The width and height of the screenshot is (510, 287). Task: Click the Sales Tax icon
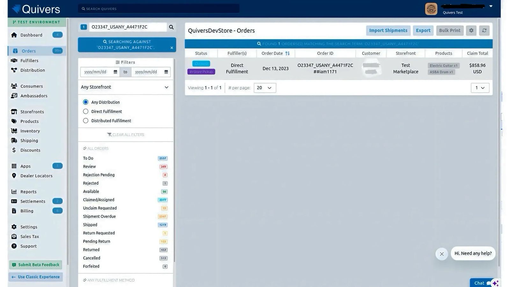pyautogui.click(x=14, y=236)
